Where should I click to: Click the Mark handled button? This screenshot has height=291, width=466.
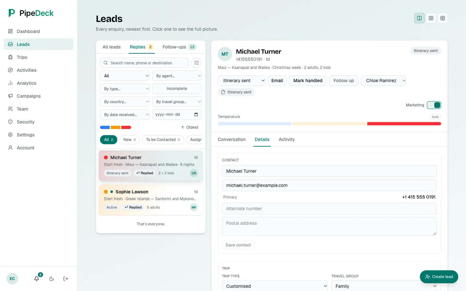point(308,81)
